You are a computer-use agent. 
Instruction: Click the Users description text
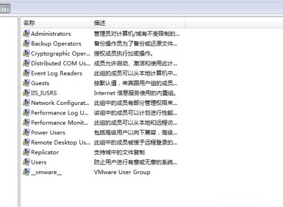pos(135,162)
